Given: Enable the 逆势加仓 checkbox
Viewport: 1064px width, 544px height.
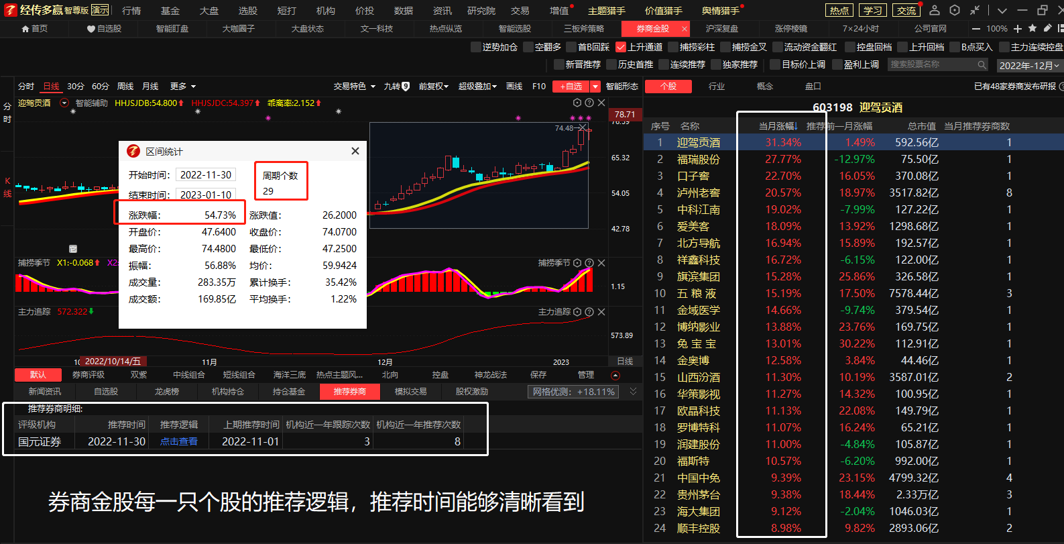Looking at the screenshot, I should coord(476,47).
